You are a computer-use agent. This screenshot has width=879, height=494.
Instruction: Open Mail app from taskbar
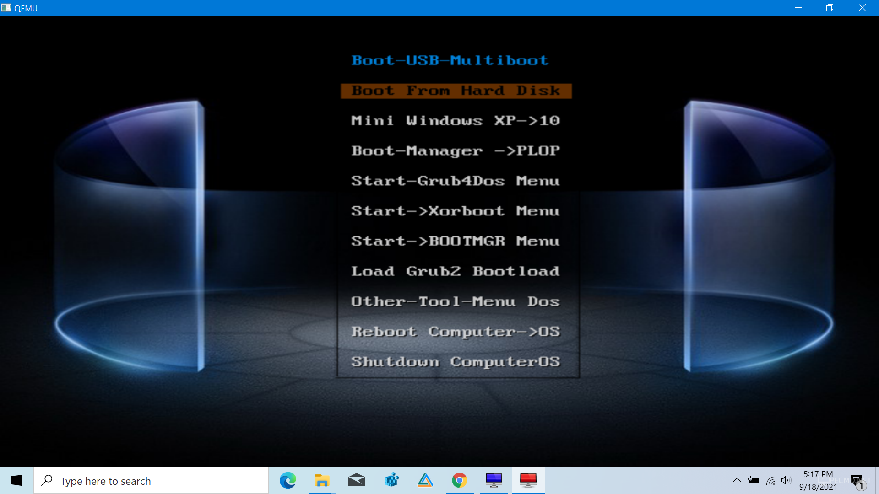click(x=357, y=480)
